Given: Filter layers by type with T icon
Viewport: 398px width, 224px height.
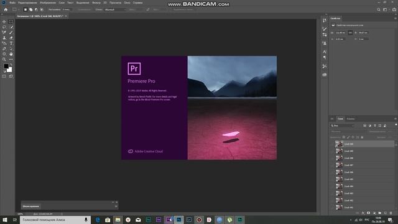Looking at the screenshot, I should point(374,126).
